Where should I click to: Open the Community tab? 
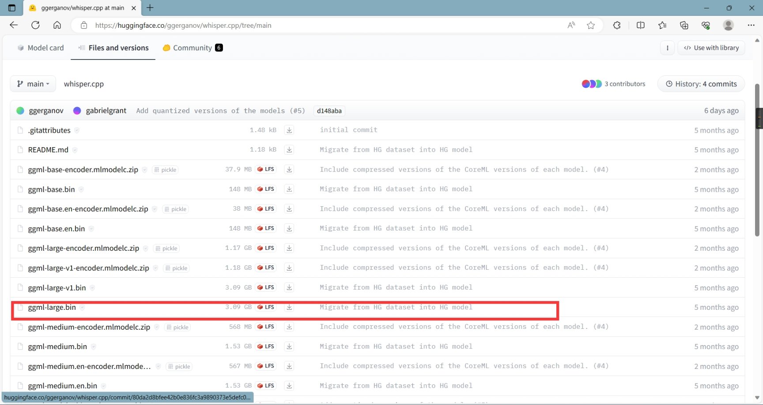click(x=193, y=48)
